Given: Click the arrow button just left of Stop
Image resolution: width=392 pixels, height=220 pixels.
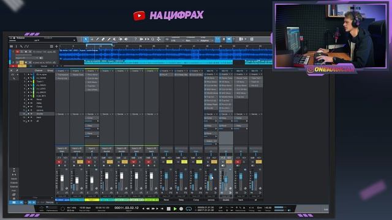Looking at the screenshot, I should coord(162,208).
